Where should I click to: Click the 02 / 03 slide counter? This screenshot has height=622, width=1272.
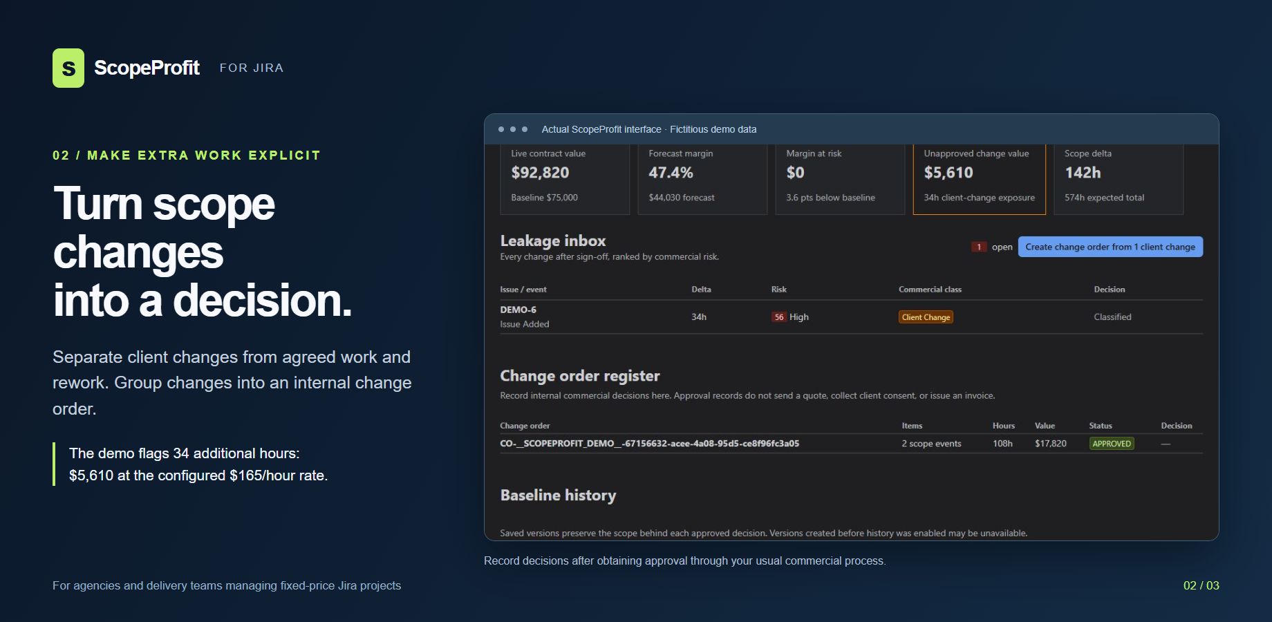[1201, 585]
